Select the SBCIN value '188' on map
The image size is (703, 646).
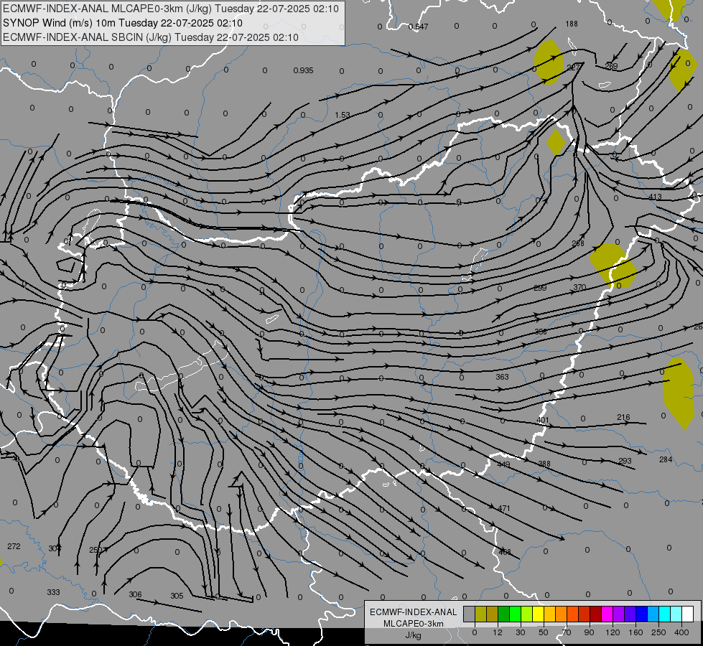click(571, 24)
